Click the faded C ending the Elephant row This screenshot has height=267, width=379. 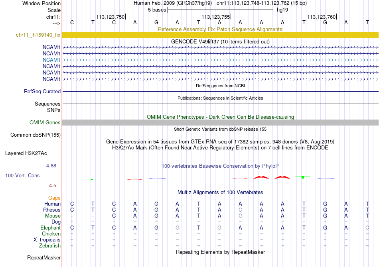click(x=367, y=228)
